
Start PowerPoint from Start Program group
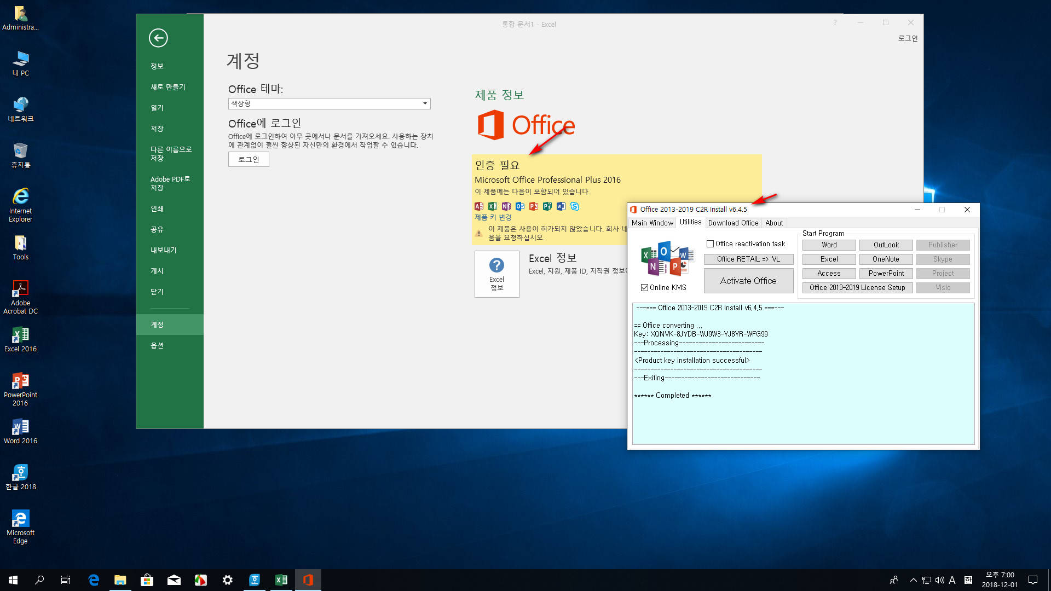886,274
